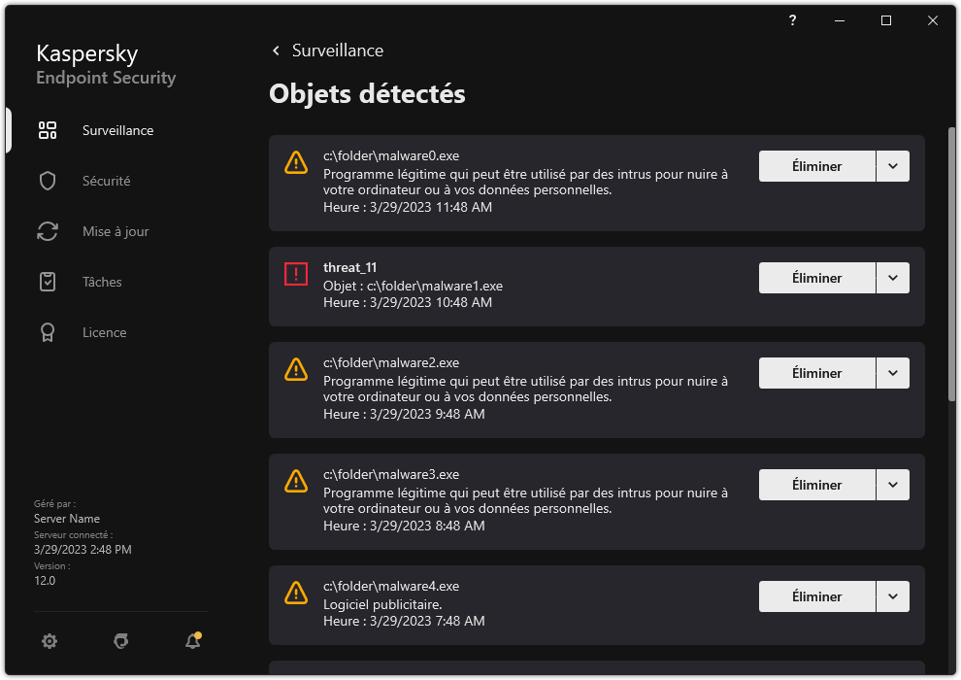Open application settings via the gear icon
961x680 pixels.
49,641
